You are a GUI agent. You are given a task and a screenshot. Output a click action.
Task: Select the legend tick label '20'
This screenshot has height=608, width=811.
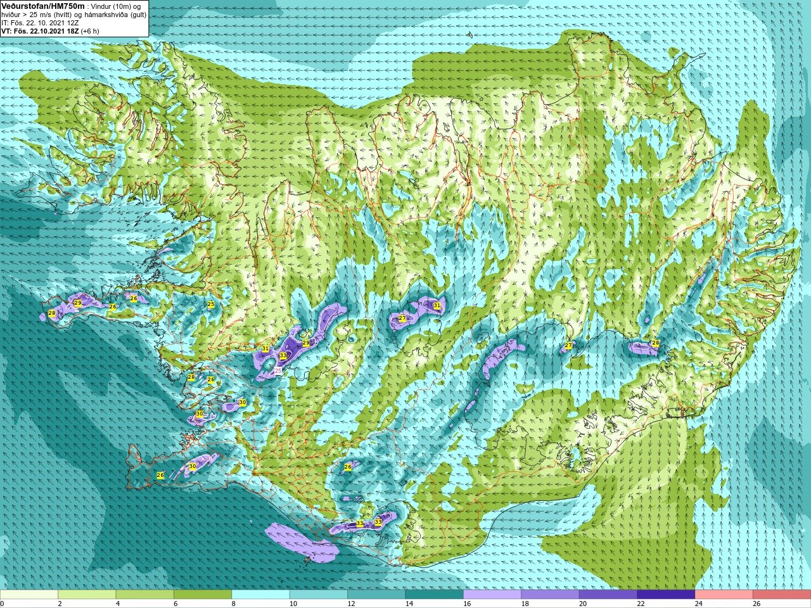click(x=583, y=604)
